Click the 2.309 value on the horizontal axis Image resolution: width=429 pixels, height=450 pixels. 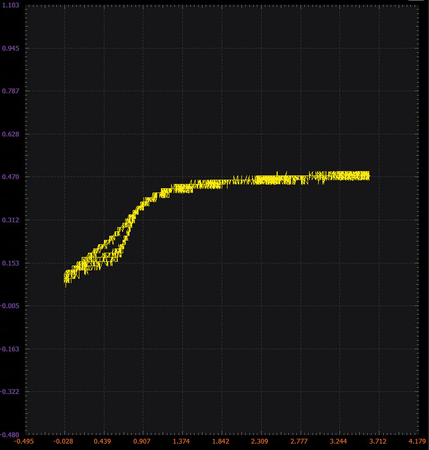[261, 441]
